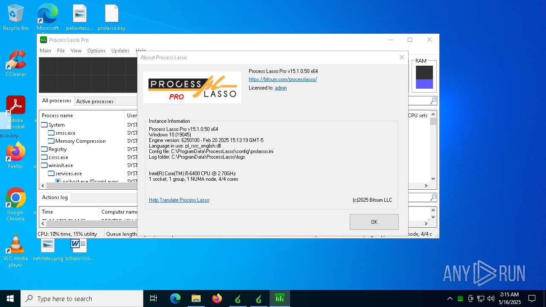This screenshot has width=546, height=307.
Task: Click the search magnifier in actions log filter
Action: [x=433, y=197]
